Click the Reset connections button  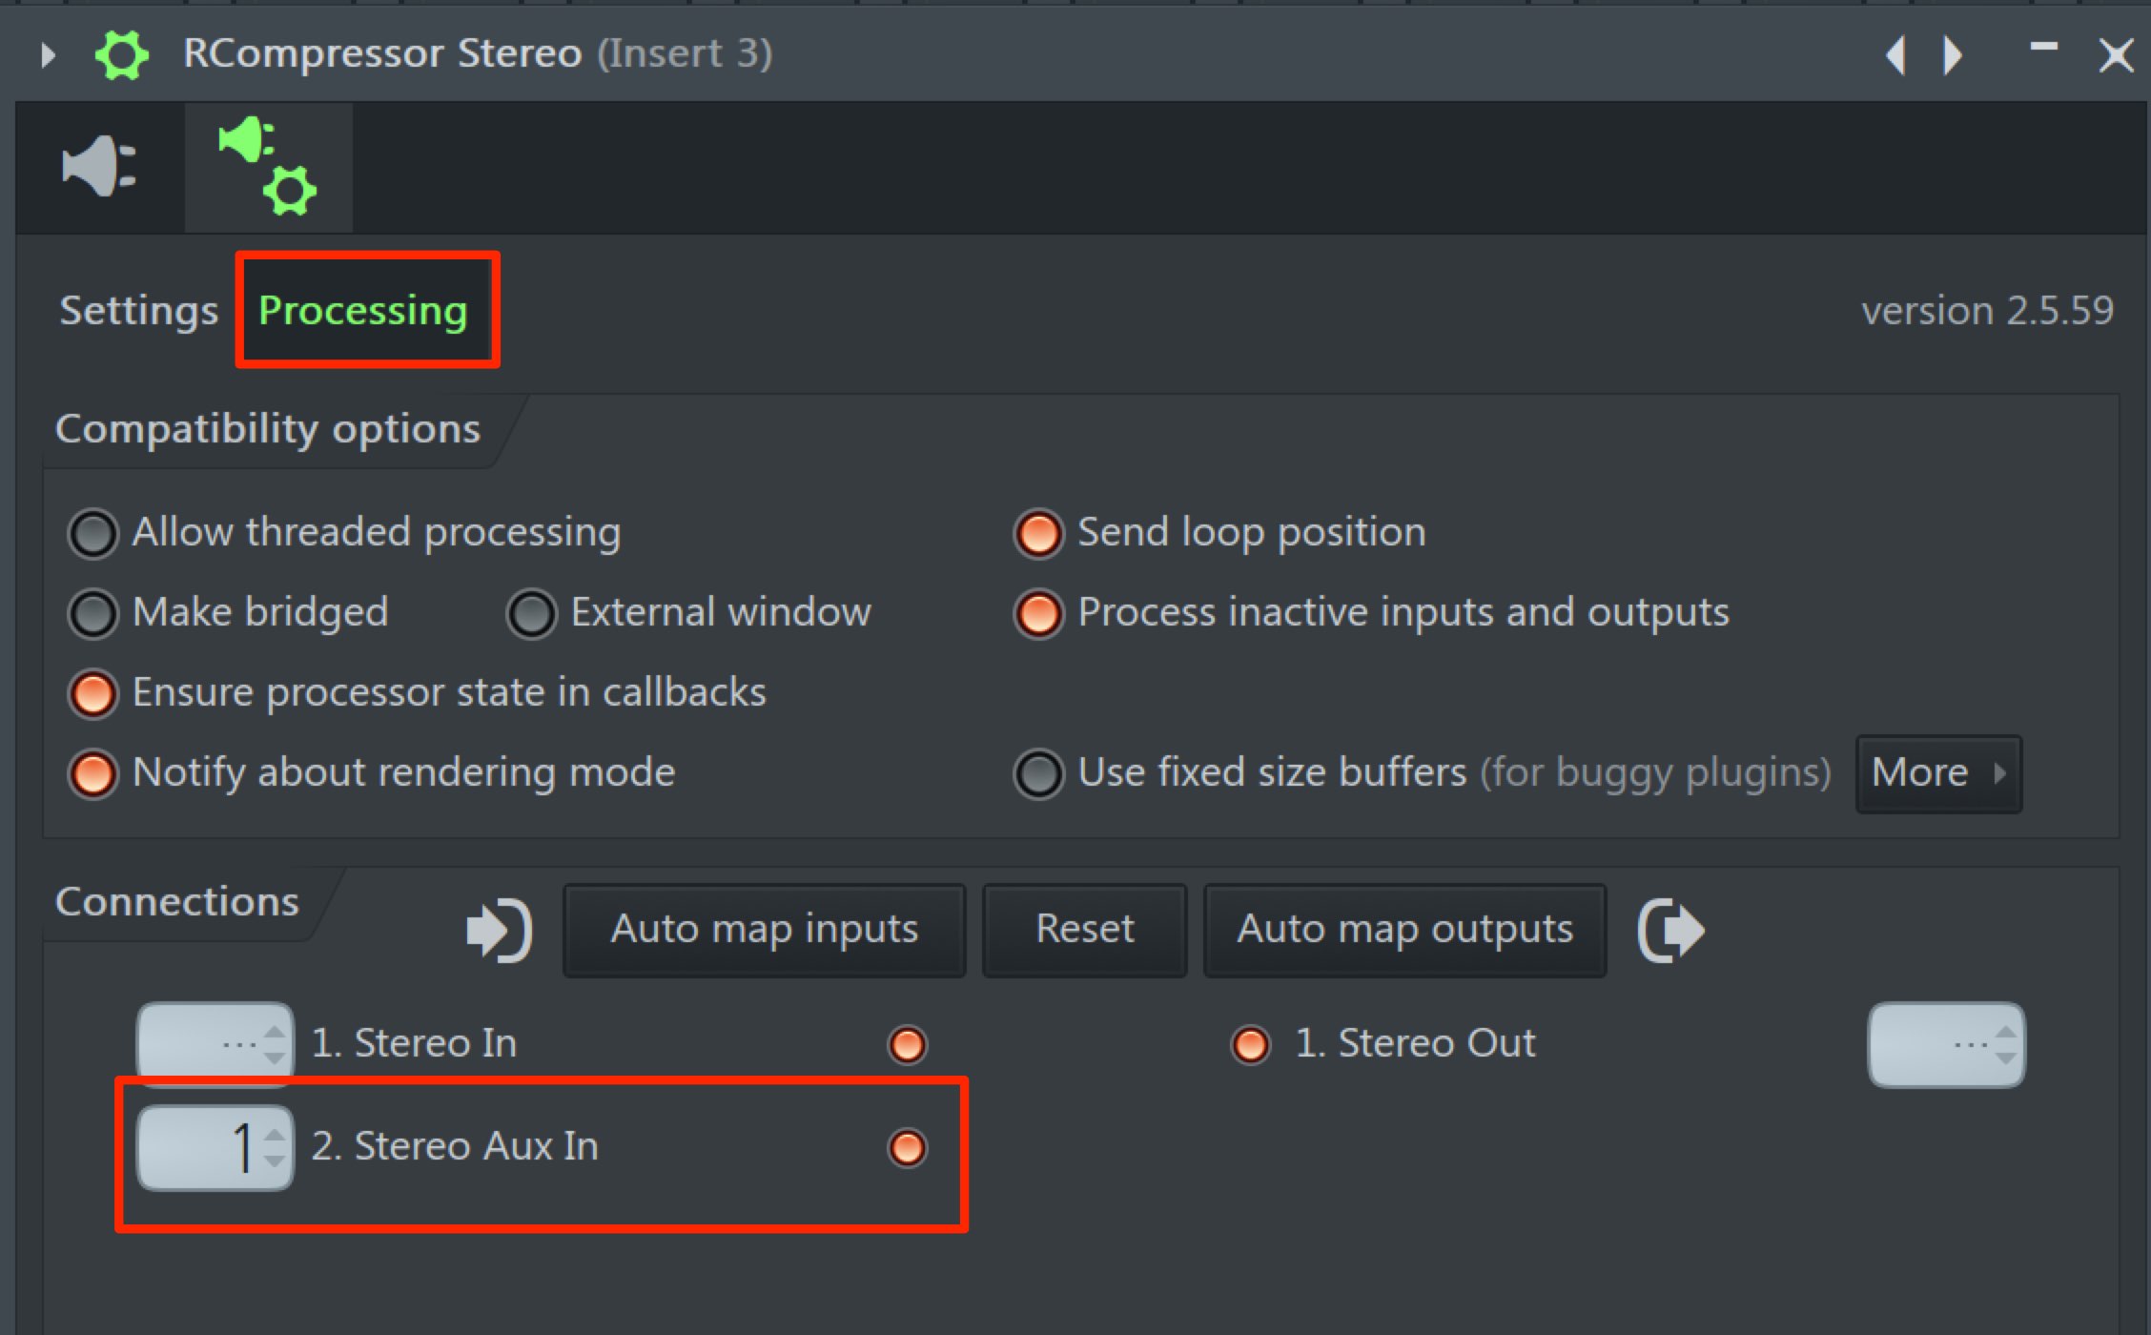click(1085, 930)
